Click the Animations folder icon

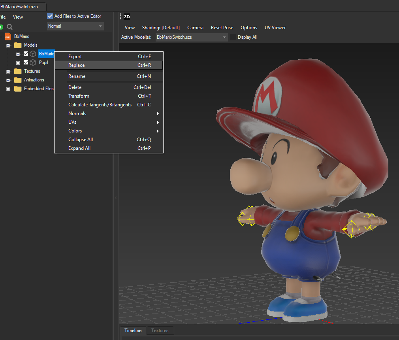click(x=17, y=79)
